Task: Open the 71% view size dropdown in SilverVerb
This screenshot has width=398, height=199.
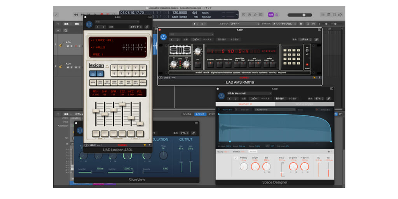Action: pos(184,133)
